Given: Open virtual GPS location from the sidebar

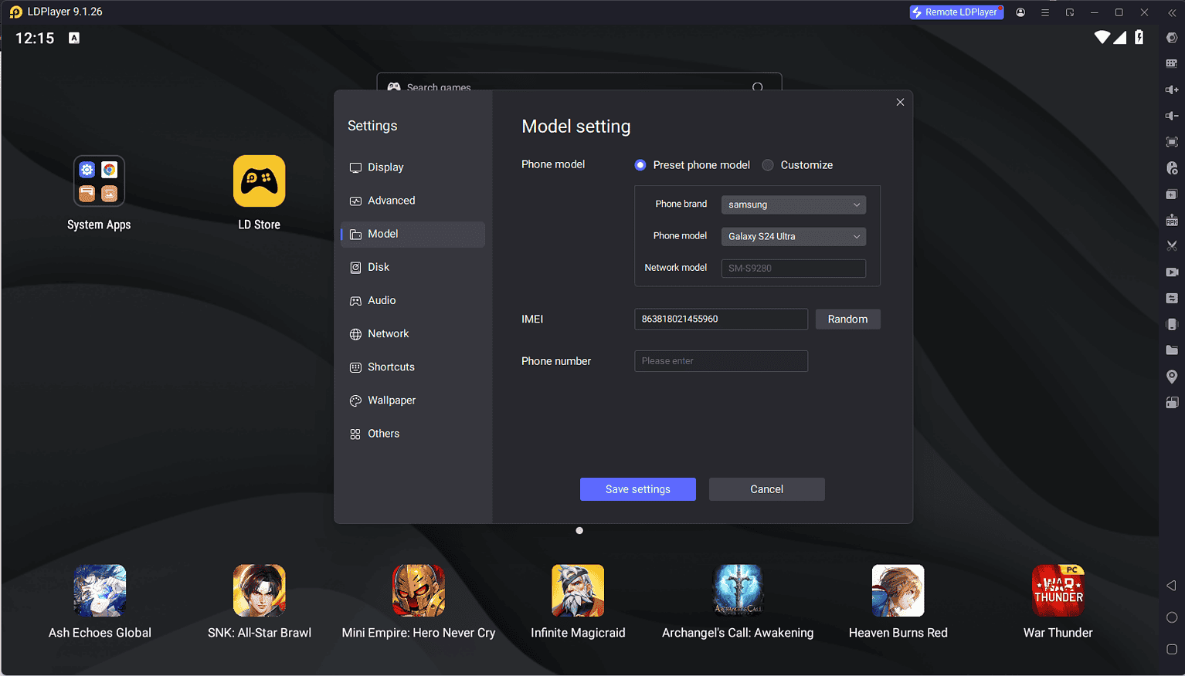Looking at the screenshot, I should coord(1172,376).
